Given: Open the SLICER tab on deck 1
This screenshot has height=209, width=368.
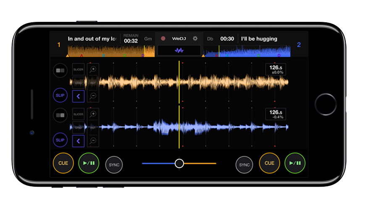Looking at the screenshot, I should coord(78,69).
